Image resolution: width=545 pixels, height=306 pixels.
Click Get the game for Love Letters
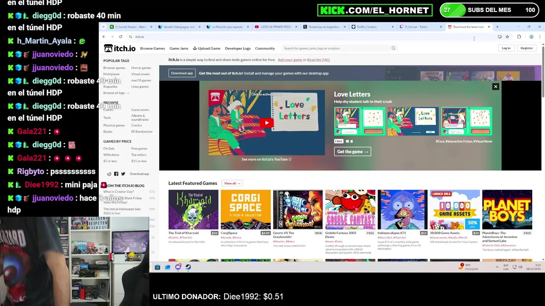pos(353,152)
